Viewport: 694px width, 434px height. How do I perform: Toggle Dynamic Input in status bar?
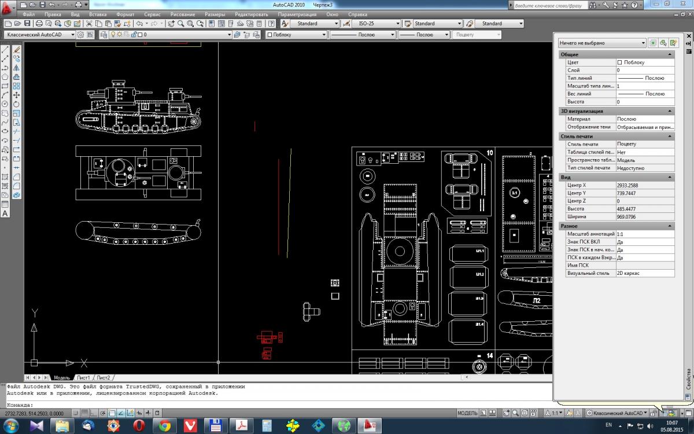click(x=139, y=413)
